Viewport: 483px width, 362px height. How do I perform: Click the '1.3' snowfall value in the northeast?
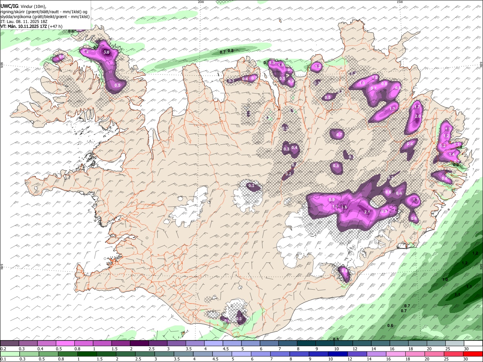pos(392,109)
